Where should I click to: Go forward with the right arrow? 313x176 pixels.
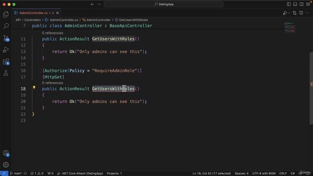(x=99, y=4)
